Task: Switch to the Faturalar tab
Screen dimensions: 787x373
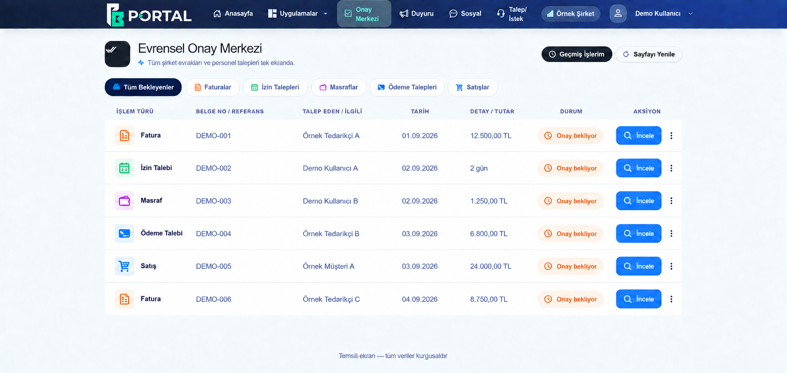Action: coord(213,87)
